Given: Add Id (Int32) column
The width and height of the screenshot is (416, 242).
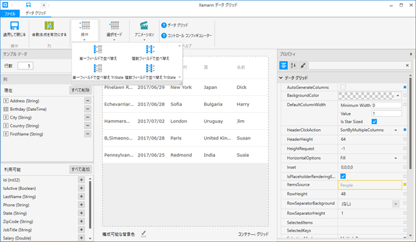Looking at the screenshot, I should coord(81,180).
